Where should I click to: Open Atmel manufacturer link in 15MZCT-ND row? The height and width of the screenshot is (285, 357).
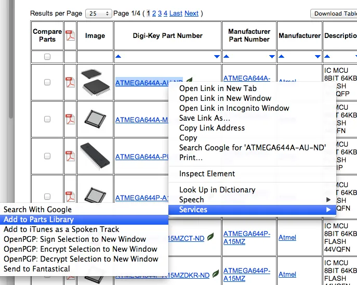point(287,237)
